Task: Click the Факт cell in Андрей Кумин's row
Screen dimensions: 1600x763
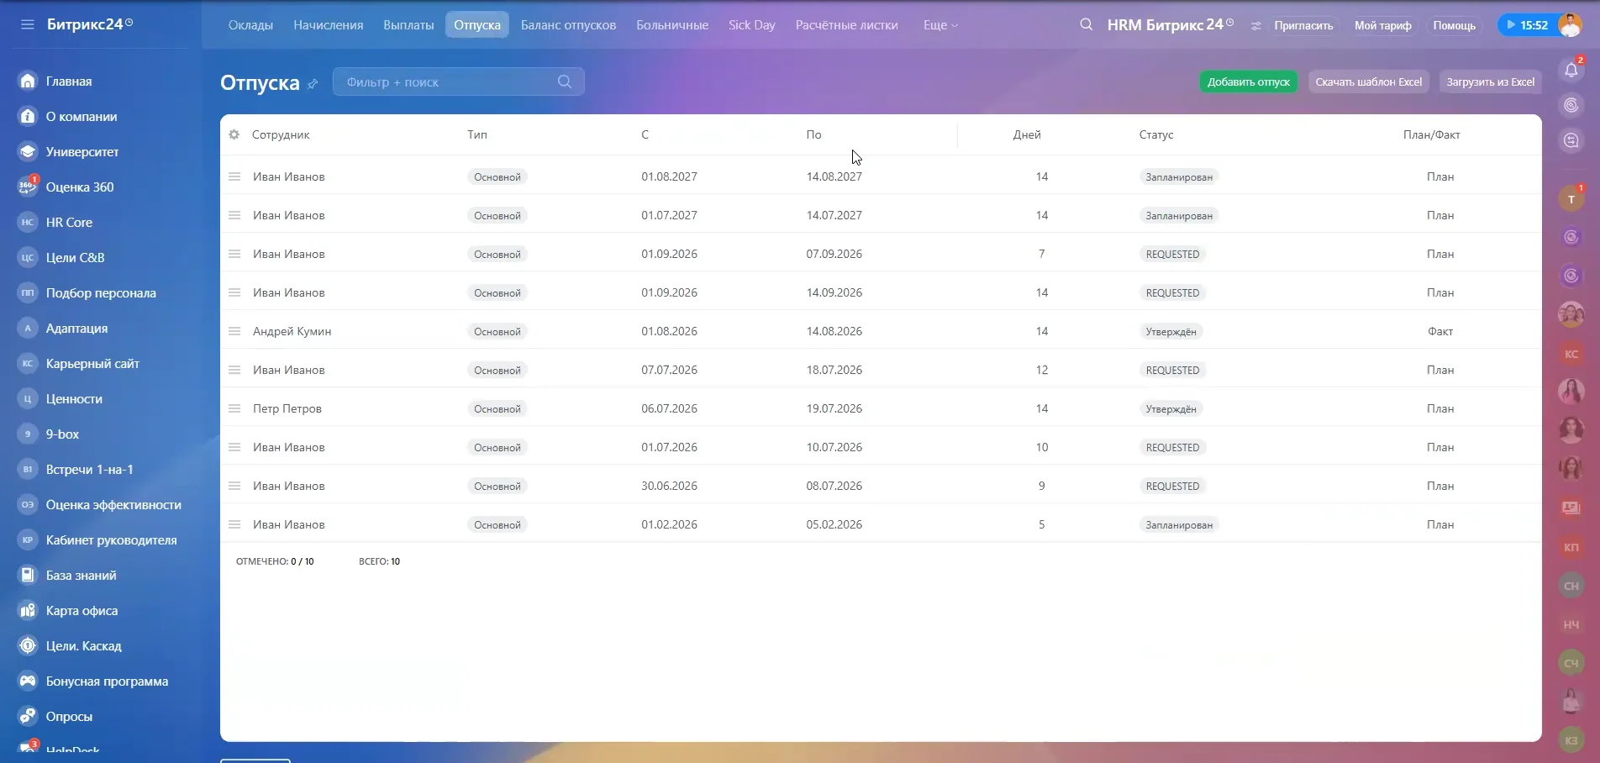Action: pos(1440,331)
